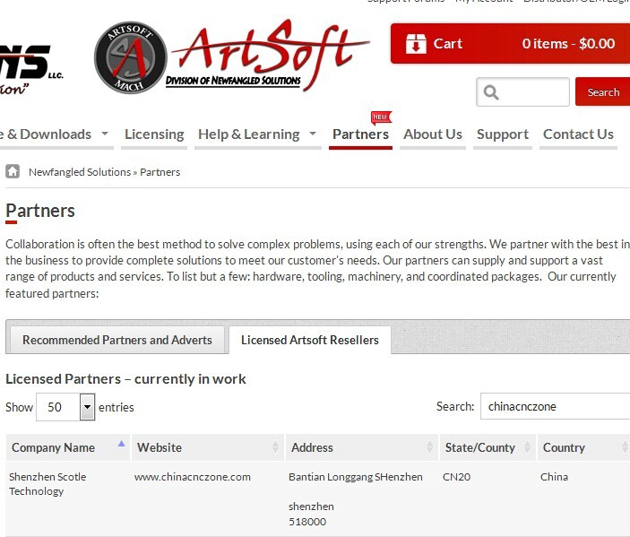Expand the Help & Learning menu arrow
The width and height of the screenshot is (630, 537).
[x=313, y=133]
